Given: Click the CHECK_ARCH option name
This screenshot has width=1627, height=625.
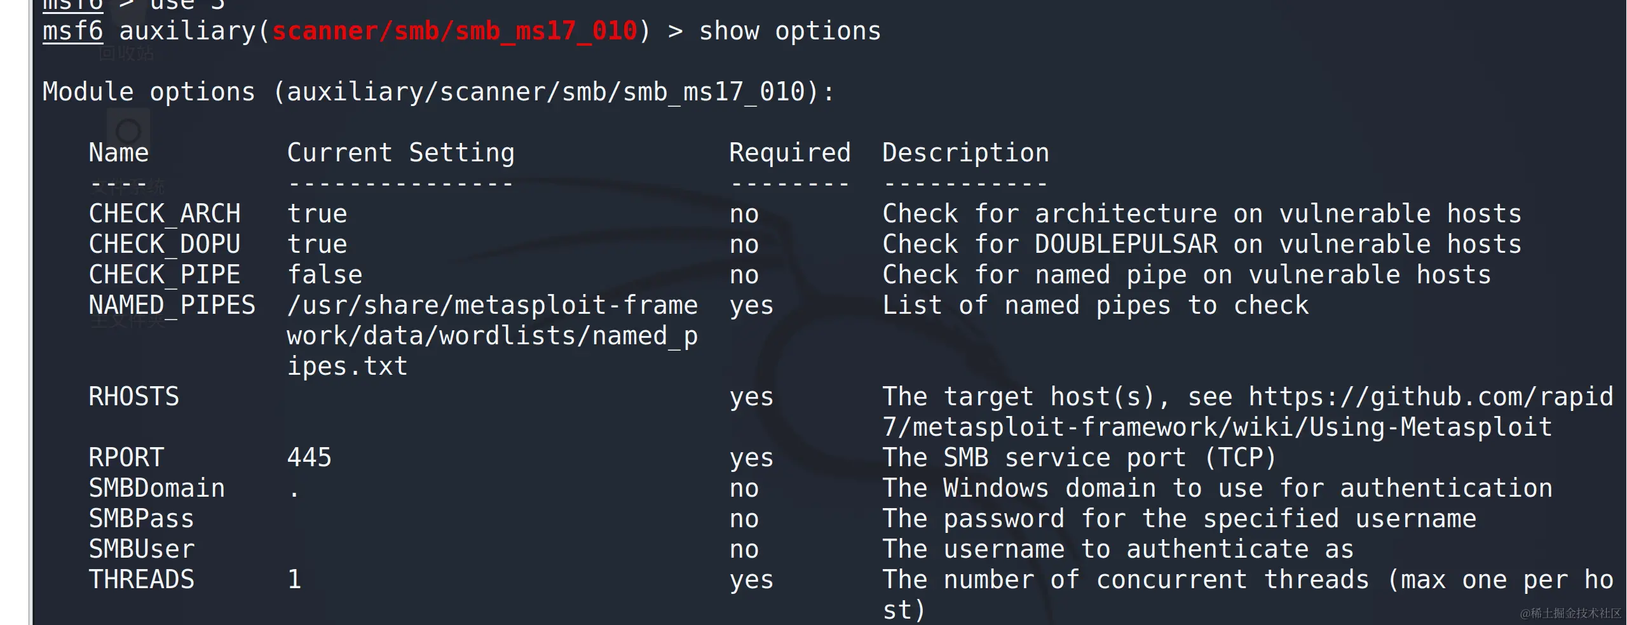Looking at the screenshot, I should (x=165, y=214).
